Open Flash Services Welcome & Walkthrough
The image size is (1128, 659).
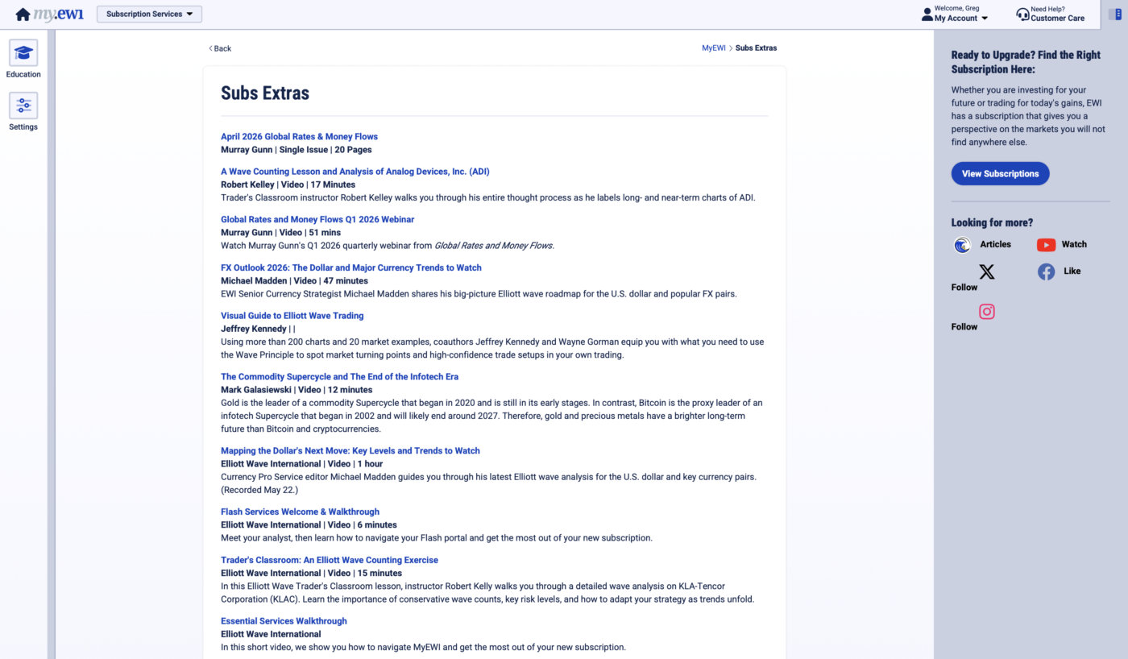[x=300, y=512]
